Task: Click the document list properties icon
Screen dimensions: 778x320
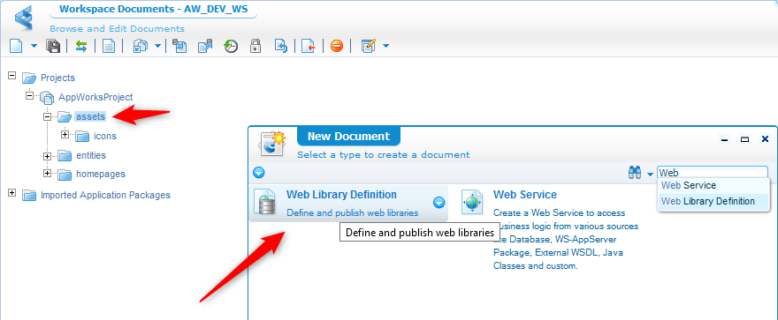Action: [x=109, y=46]
